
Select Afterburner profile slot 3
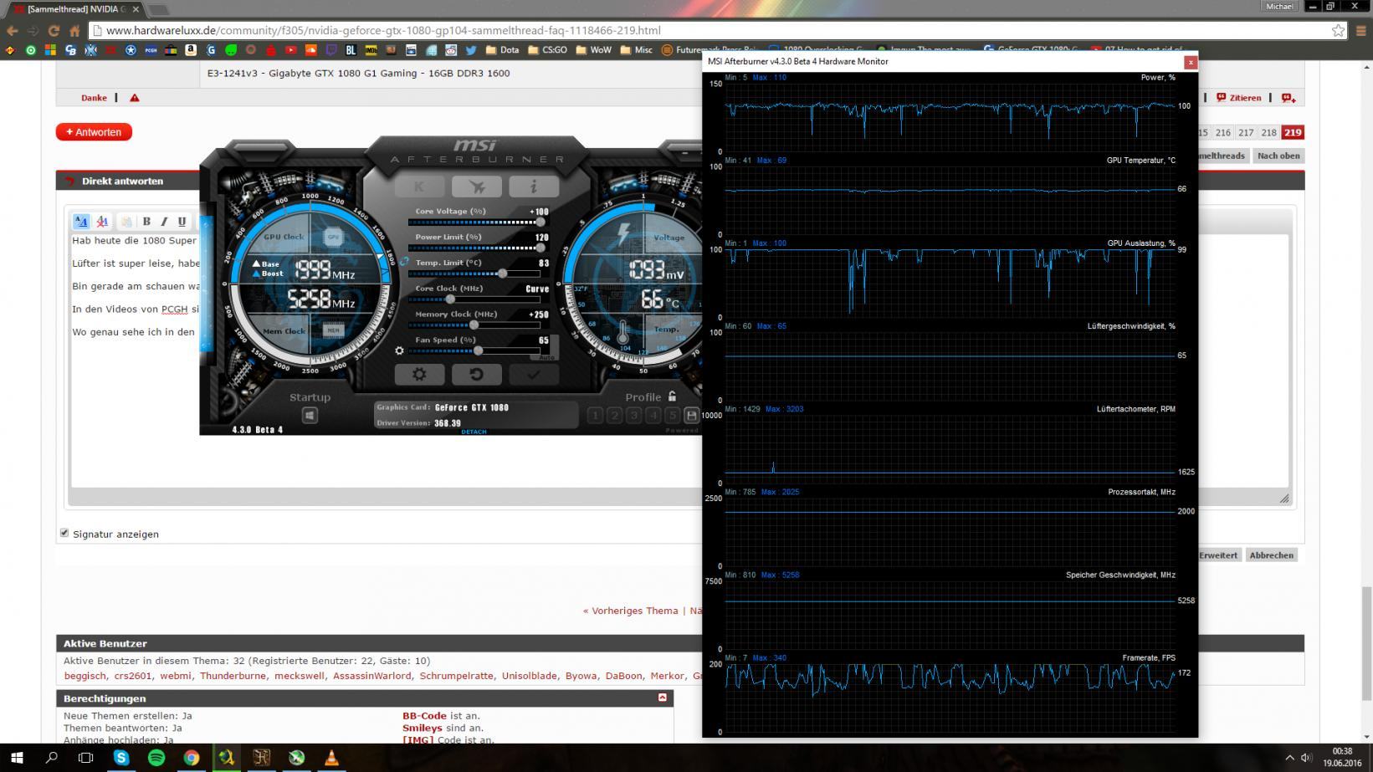tap(633, 415)
